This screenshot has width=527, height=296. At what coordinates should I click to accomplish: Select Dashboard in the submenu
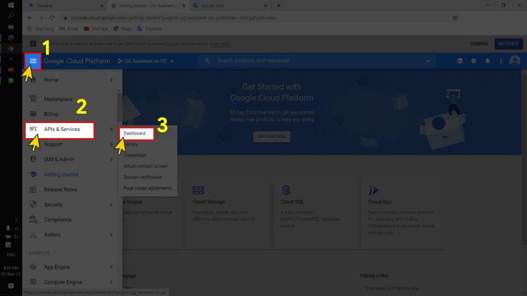point(134,134)
